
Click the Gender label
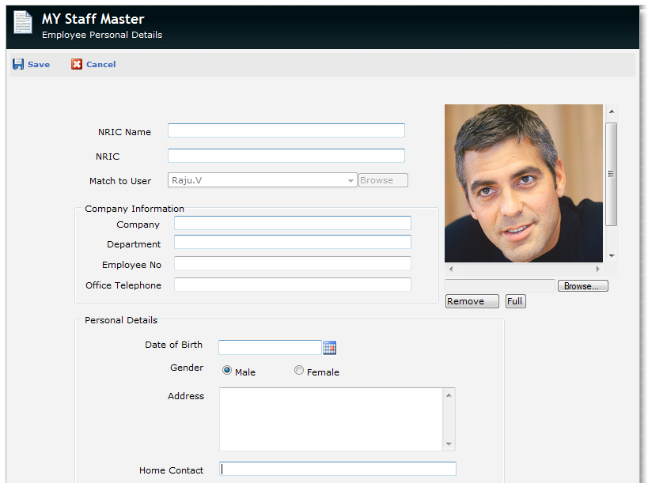(187, 368)
